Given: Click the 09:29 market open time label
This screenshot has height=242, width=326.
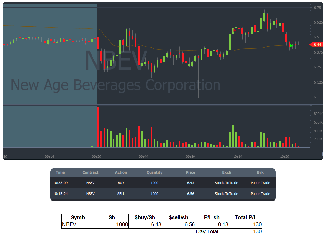Looking at the screenshot, I should tap(96, 157).
